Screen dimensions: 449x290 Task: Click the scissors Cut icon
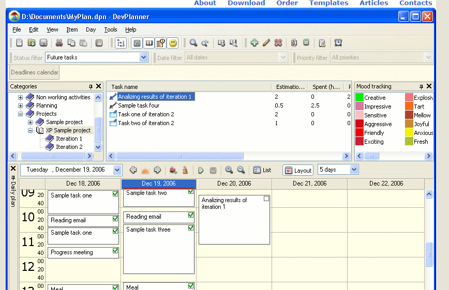point(59,43)
